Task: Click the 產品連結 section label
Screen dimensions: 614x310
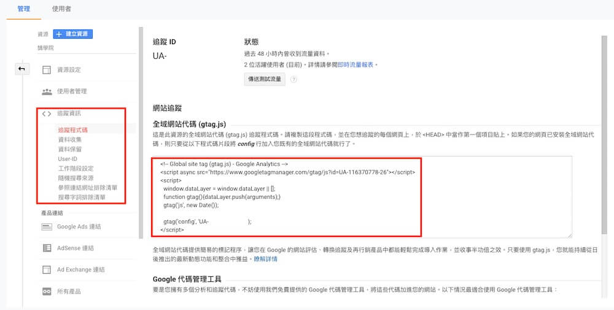Action: click(x=52, y=214)
